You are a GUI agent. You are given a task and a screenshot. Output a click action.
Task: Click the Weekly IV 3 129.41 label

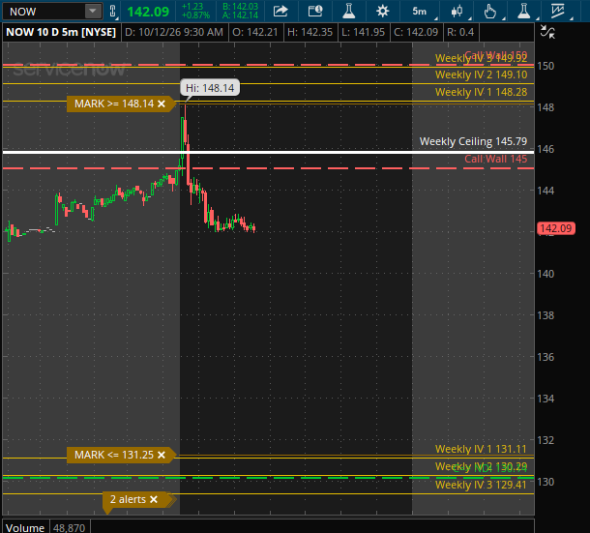tap(482, 485)
